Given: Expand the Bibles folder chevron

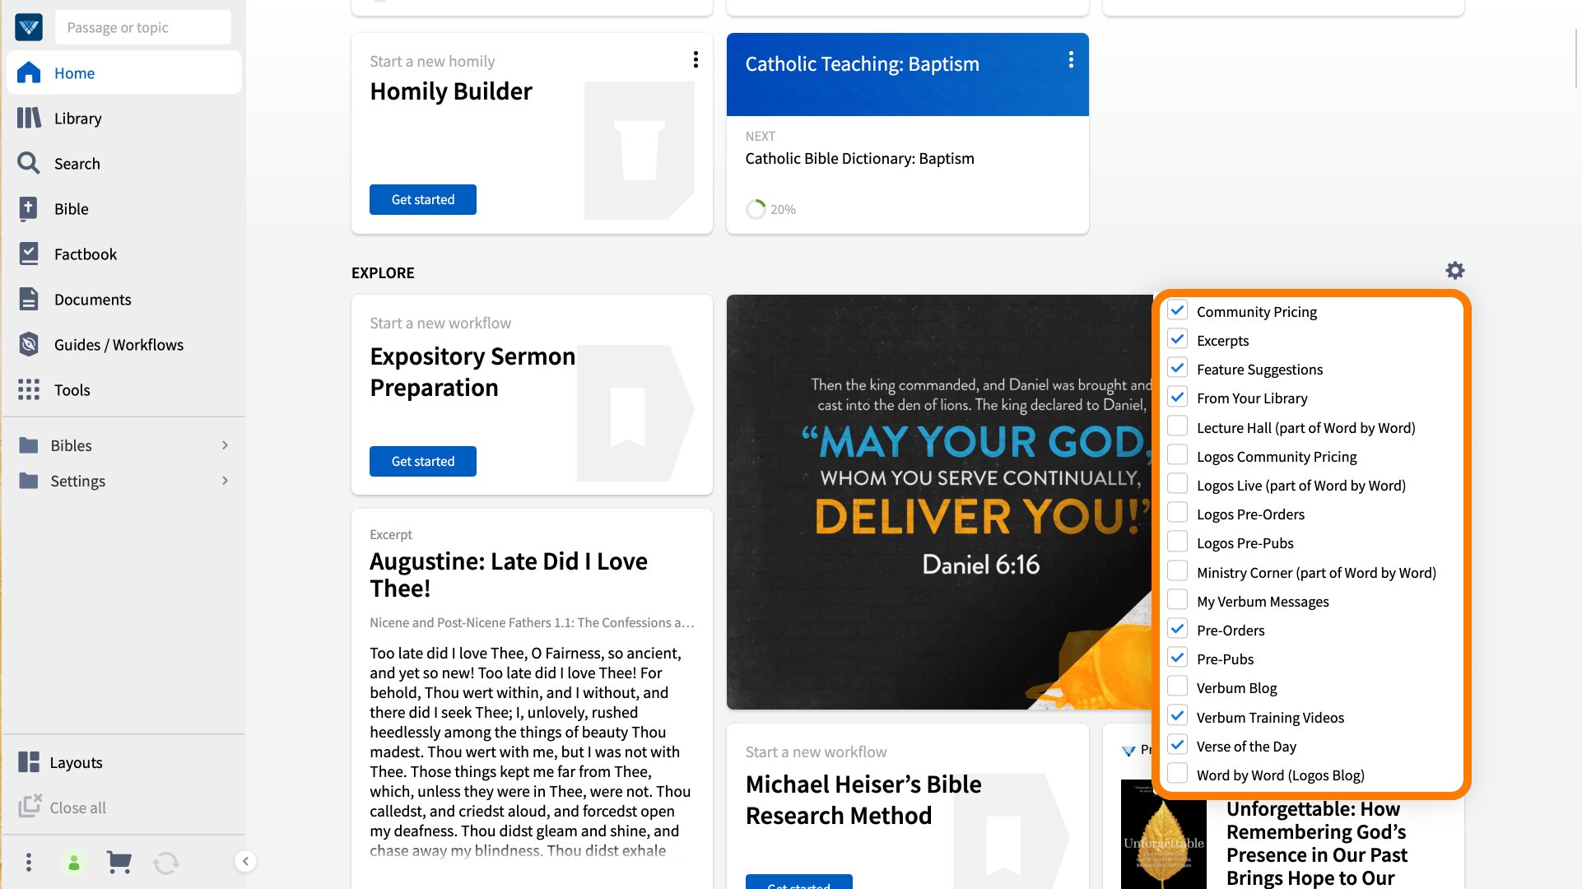Looking at the screenshot, I should click(x=225, y=445).
